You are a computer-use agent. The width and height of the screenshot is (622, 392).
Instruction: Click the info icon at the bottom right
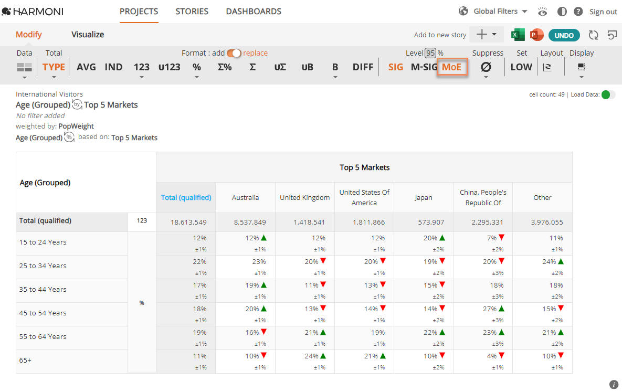(614, 385)
